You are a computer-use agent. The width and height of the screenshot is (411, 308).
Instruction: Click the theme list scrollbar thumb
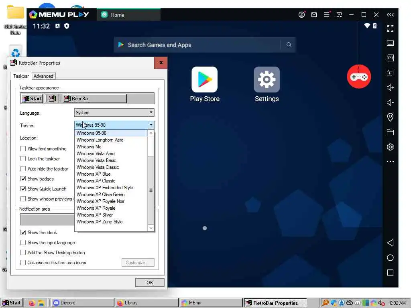coord(151,190)
